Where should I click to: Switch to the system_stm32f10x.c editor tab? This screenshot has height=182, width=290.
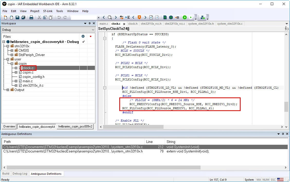click(x=230, y=24)
